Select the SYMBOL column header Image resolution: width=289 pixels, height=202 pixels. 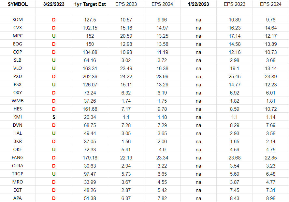click(18, 4)
